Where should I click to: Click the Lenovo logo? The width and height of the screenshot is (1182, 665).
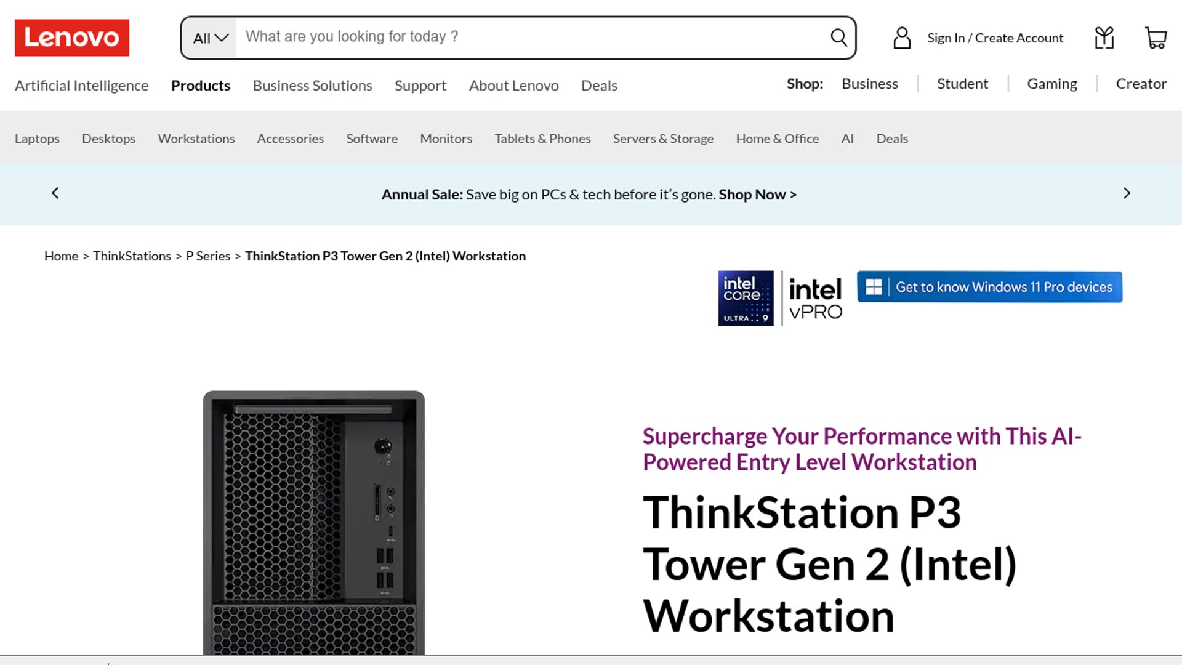(x=72, y=38)
